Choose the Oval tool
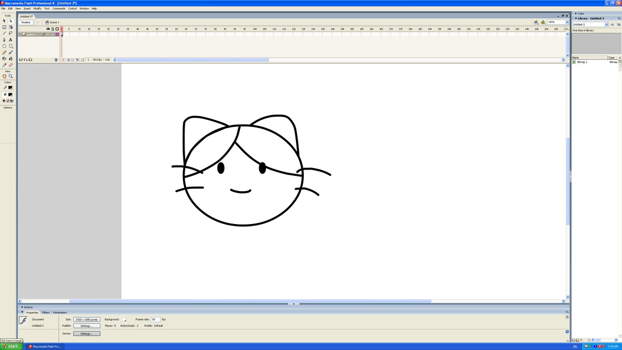Screen dimensions: 622x350 (x=5, y=46)
